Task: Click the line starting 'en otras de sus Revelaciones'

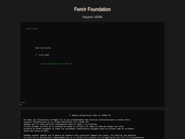Action: (x=84, y=138)
